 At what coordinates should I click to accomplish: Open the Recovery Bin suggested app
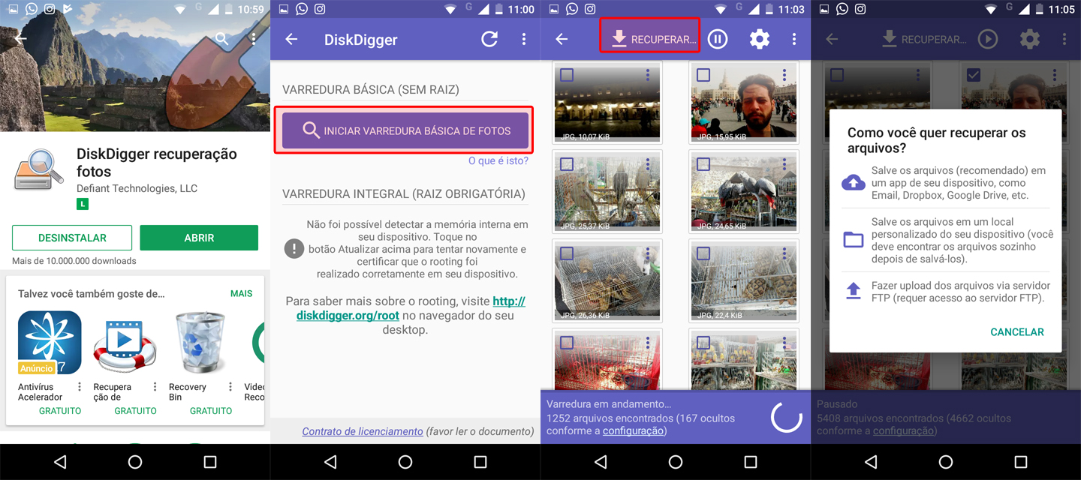[200, 343]
